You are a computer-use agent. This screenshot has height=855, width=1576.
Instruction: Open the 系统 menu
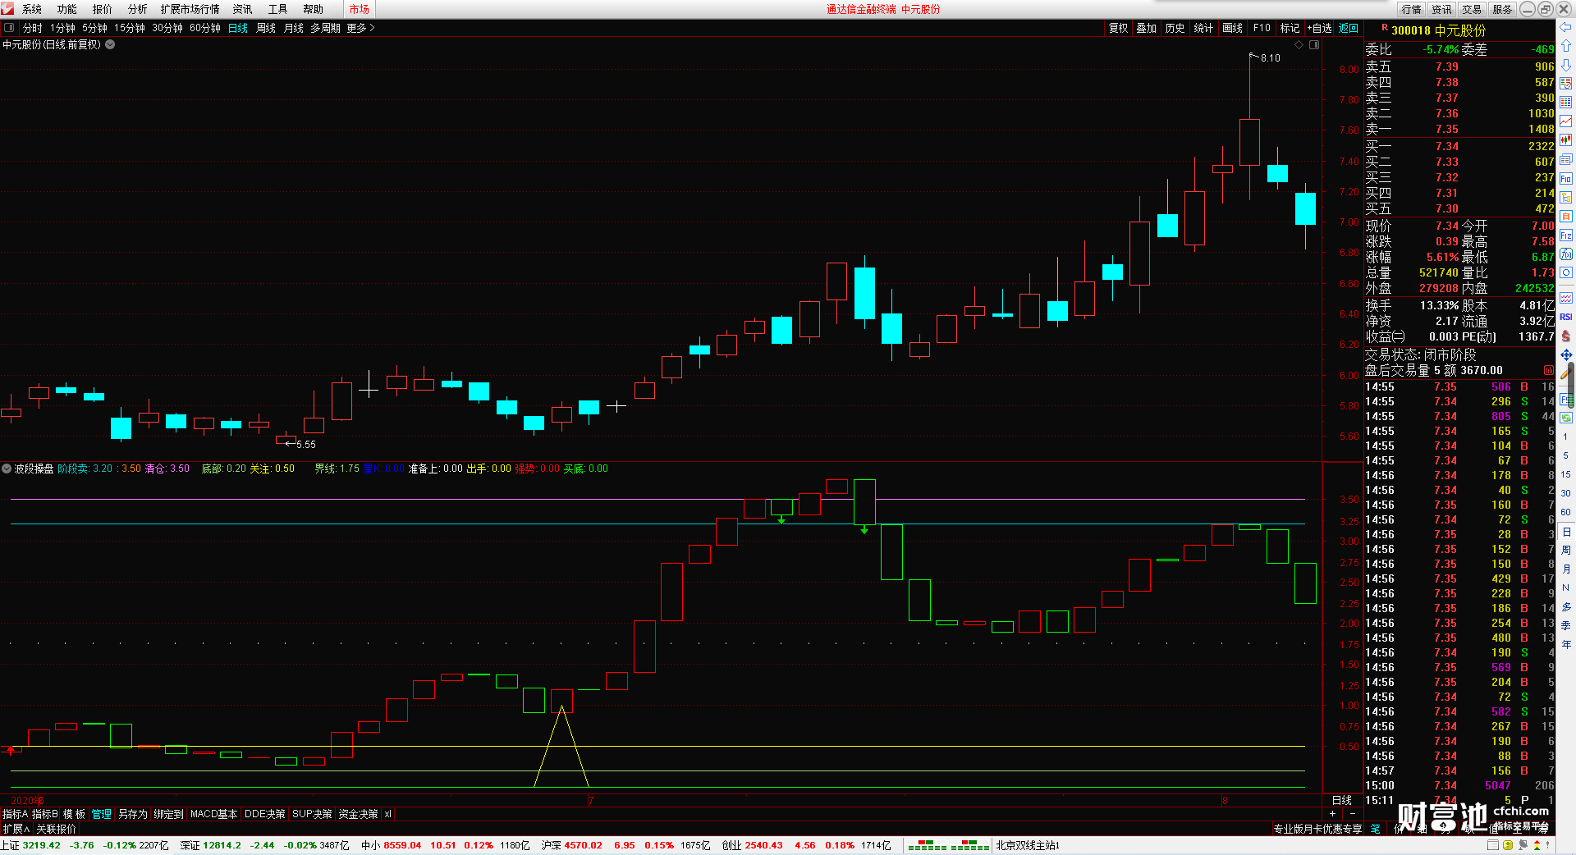coord(32,9)
